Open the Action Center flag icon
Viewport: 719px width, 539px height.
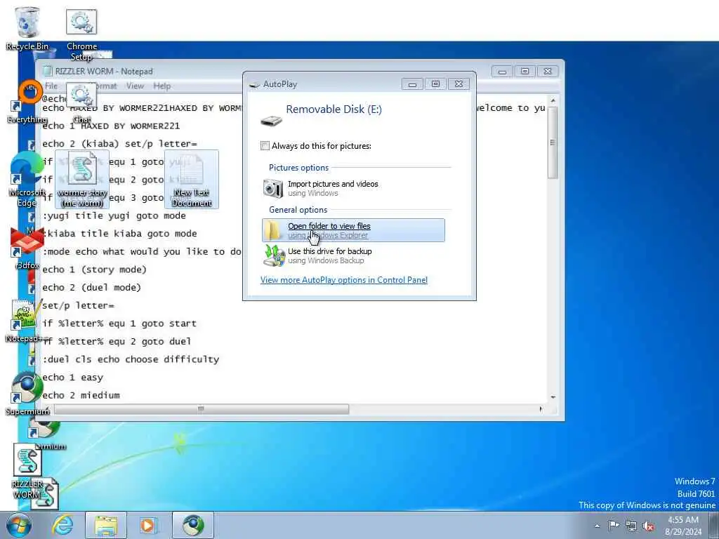[614, 526]
